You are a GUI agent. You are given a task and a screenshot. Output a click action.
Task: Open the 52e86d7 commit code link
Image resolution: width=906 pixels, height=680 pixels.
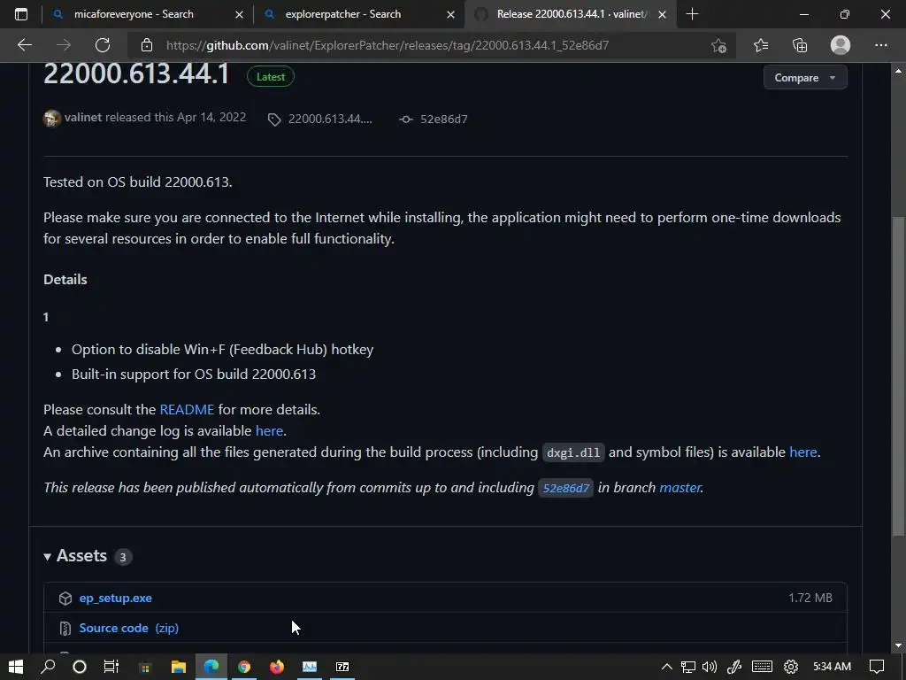point(565,488)
